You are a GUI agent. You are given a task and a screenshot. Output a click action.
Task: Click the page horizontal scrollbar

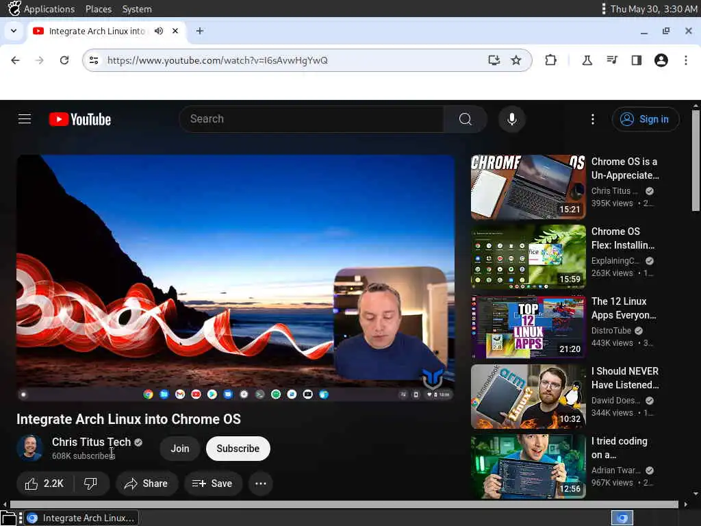344,504
